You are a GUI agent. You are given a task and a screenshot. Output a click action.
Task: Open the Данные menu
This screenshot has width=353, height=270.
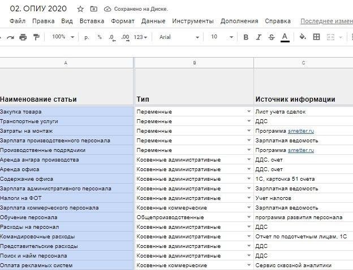(153, 21)
